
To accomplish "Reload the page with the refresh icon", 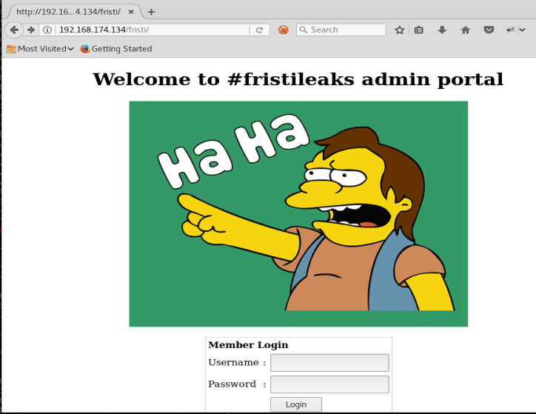I will (x=259, y=30).
